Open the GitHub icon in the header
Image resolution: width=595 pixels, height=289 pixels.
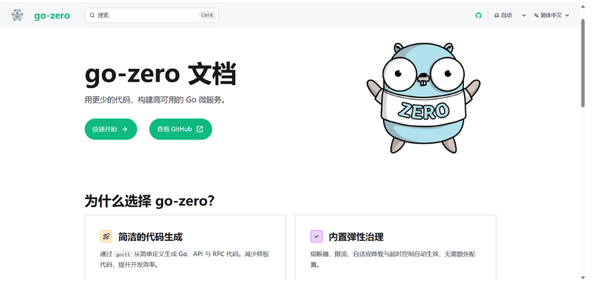click(479, 15)
